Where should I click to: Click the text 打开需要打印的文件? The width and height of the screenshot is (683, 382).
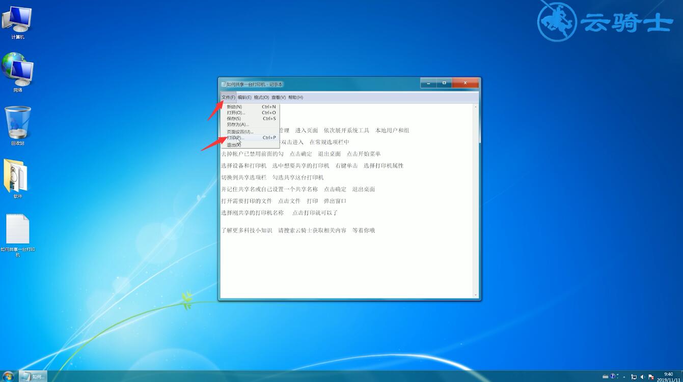tap(247, 201)
